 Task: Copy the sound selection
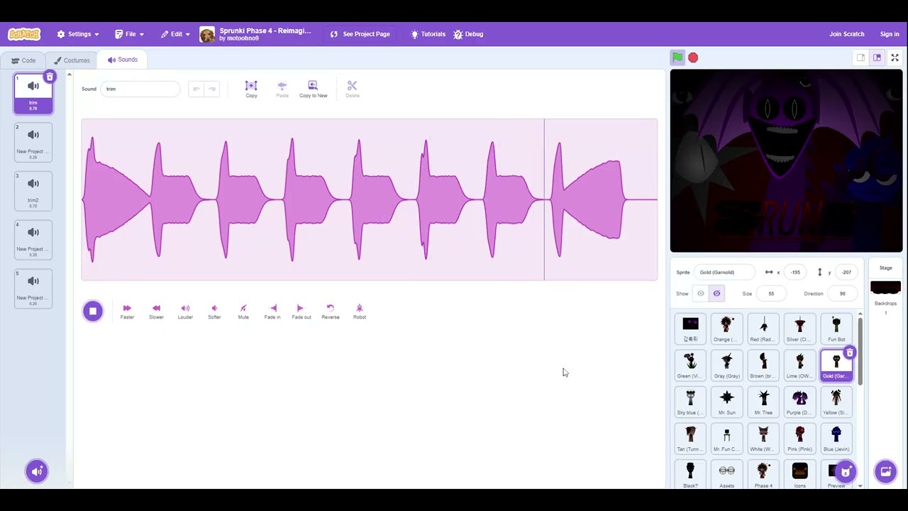pos(251,89)
